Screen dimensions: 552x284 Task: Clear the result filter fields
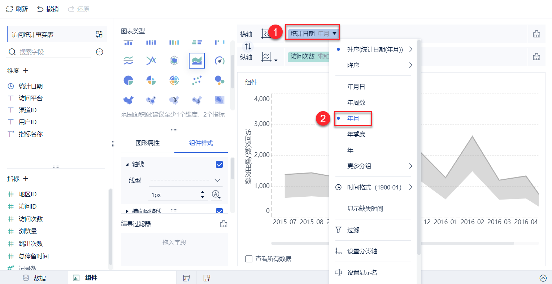click(x=224, y=224)
